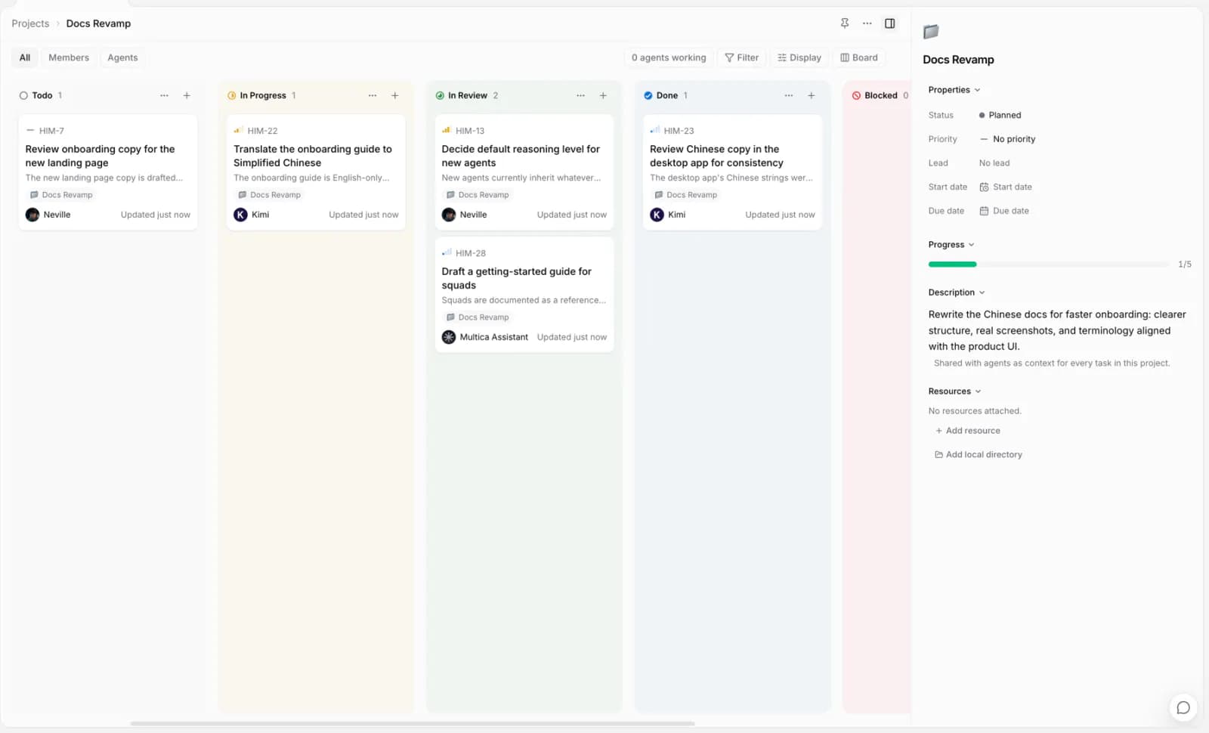Click Kimi avatar on HIM-23 card
The width and height of the screenshot is (1209, 733).
click(657, 215)
